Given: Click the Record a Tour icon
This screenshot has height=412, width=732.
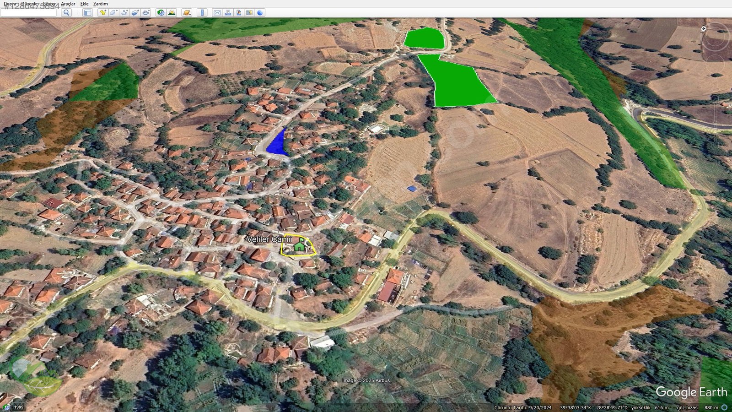Looking at the screenshot, I should tap(146, 13).
